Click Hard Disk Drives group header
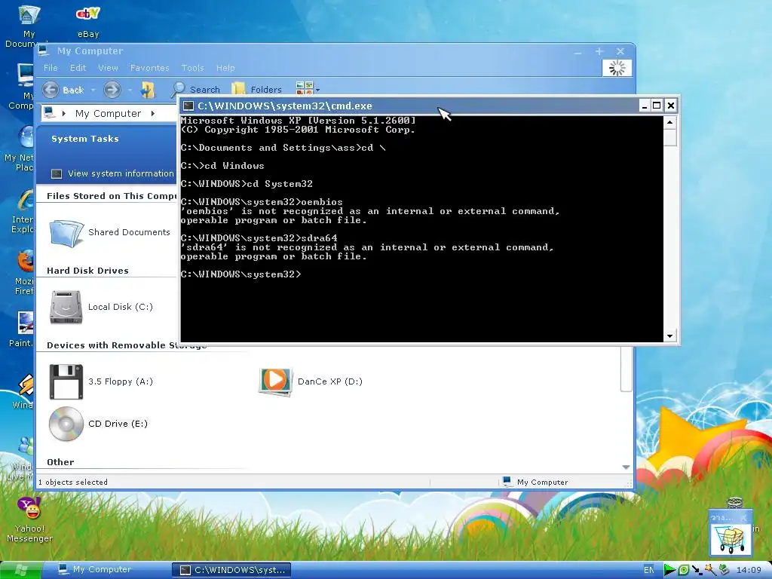Screen dimensions: 772x579 click(x=87, y=271)
